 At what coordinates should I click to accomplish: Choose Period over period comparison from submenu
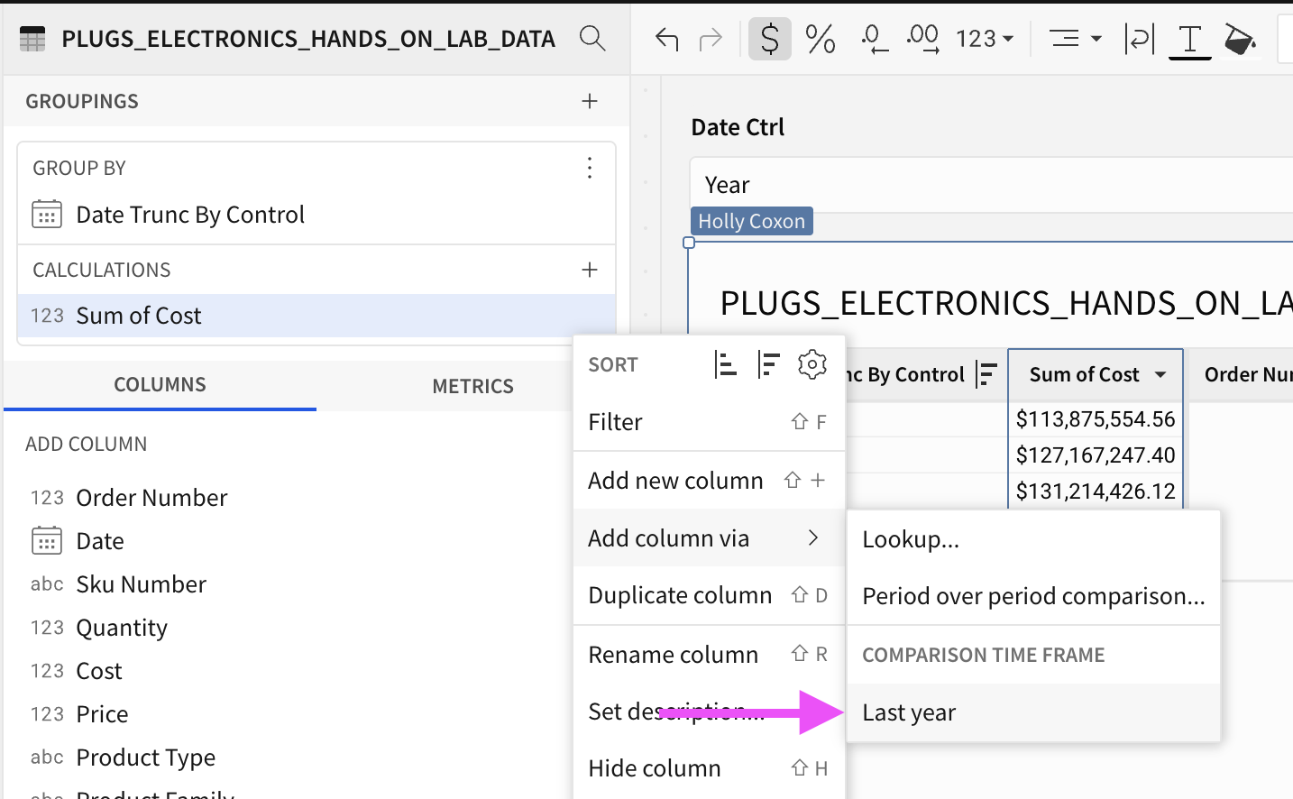1032,595
